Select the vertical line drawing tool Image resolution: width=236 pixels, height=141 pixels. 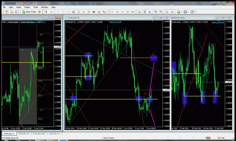coord(58,12)
